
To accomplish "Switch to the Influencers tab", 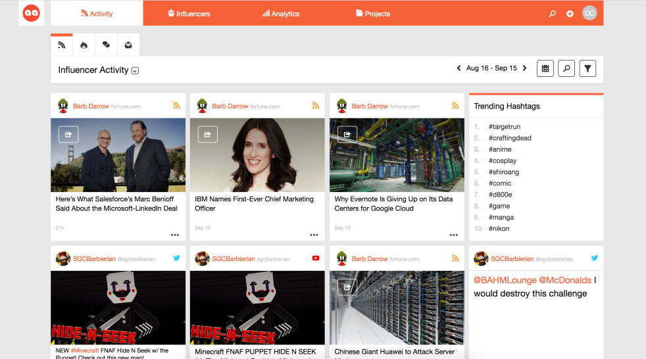I will 189,14.
